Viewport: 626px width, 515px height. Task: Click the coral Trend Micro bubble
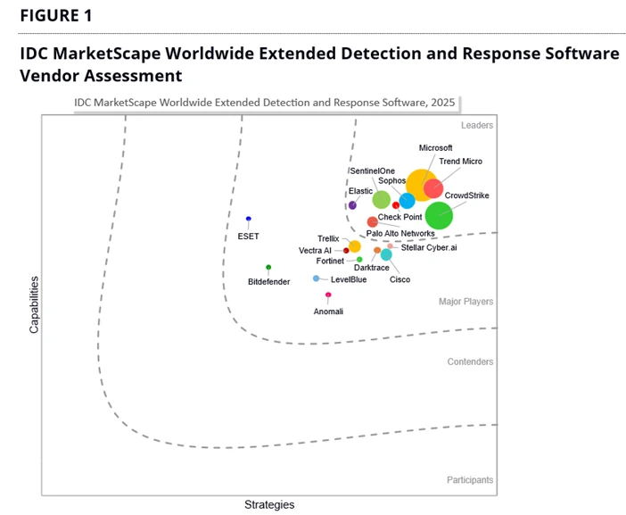click(x=433, y=188)
